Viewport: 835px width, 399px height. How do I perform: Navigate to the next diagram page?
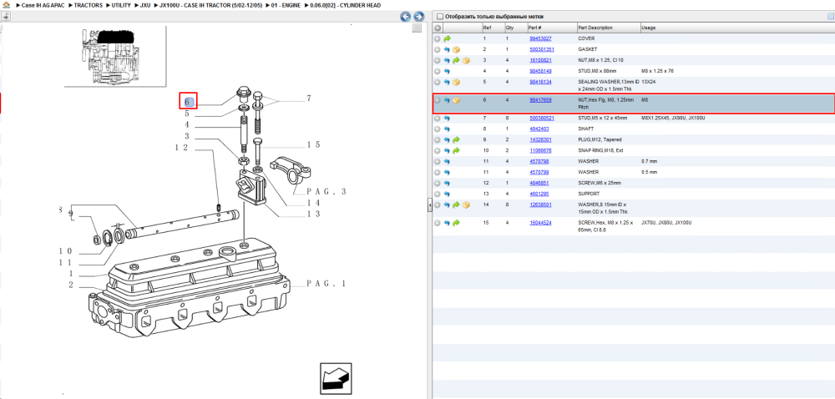(419, 17)
